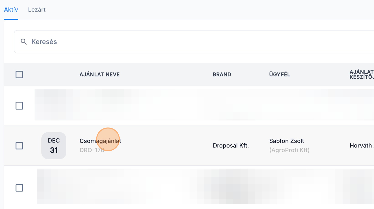Check the first blurred row's checkbox
This screenshot has height=209, width=374.
pyautogui.click(x=19, y=106)
